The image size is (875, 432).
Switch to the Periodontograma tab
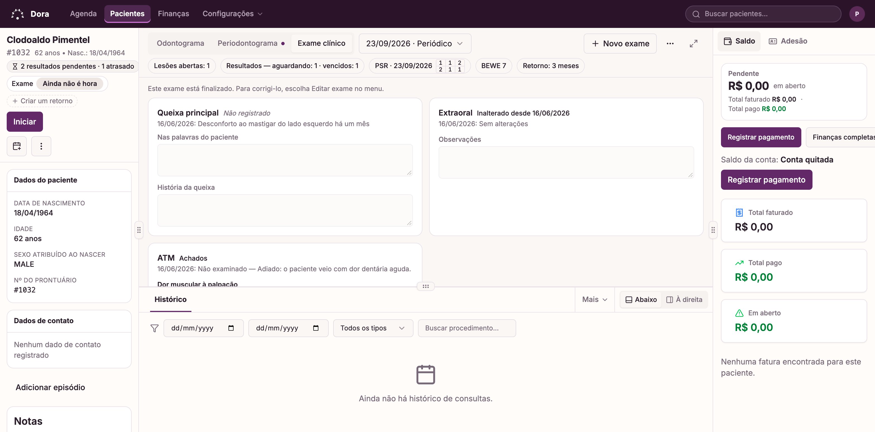coord(251,43)
